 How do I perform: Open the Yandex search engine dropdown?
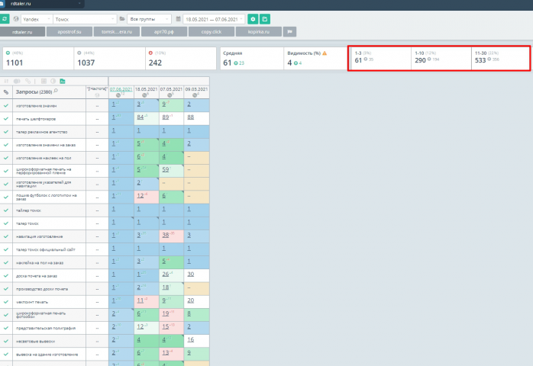coord(37,19)
